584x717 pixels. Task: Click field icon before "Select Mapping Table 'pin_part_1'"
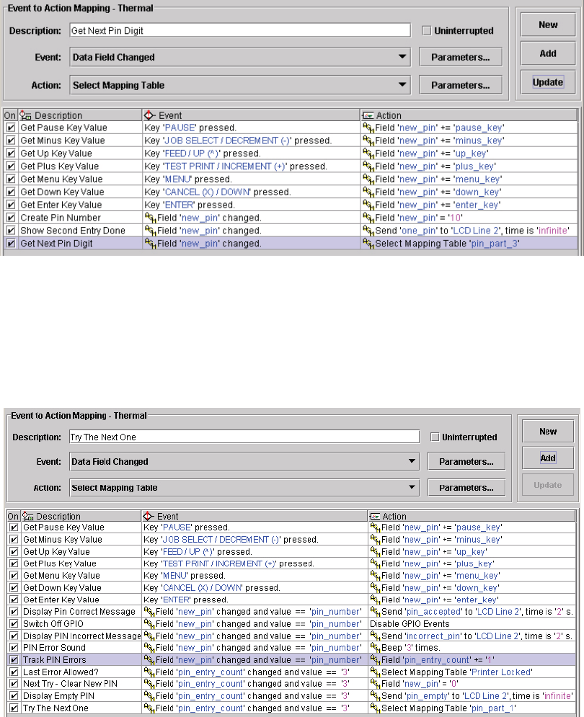[376, 708]
